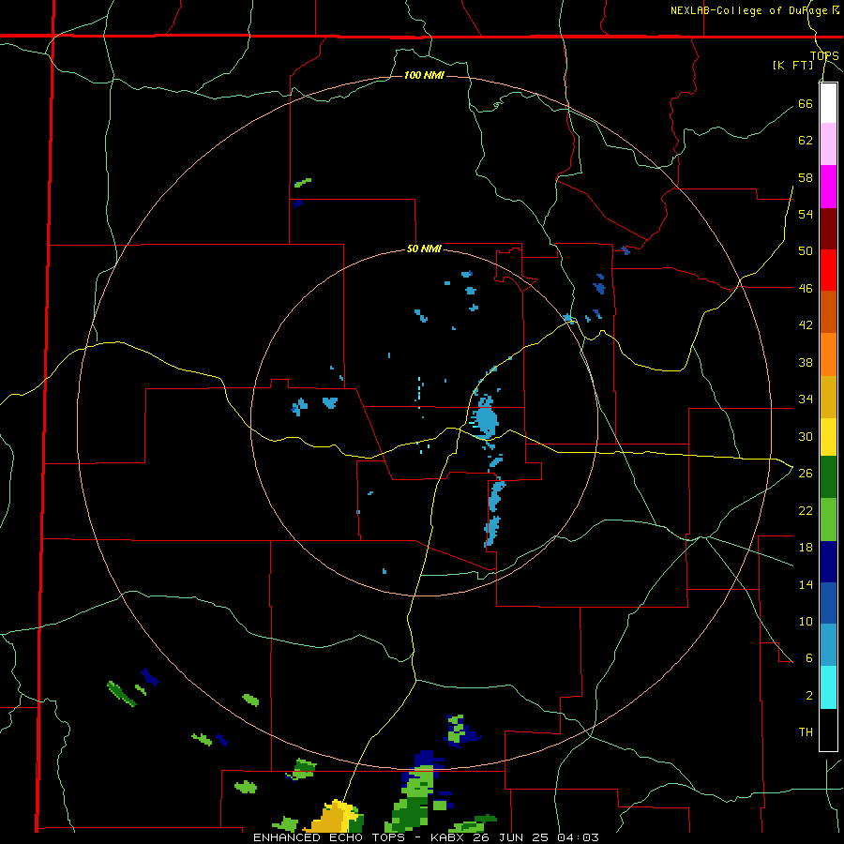Click the light pink legend swatch

828,143
